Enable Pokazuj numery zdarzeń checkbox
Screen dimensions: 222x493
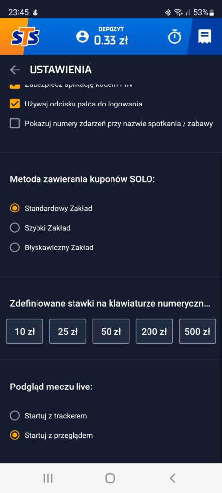(15, 124)
